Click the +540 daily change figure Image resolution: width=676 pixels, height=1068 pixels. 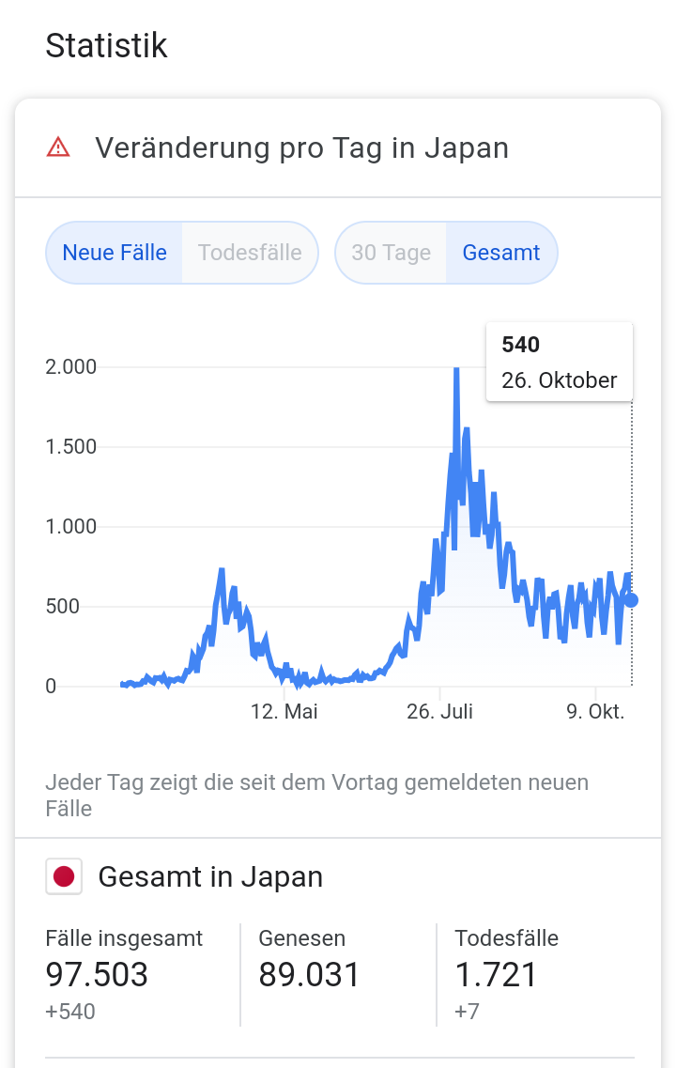(70, 1012)
